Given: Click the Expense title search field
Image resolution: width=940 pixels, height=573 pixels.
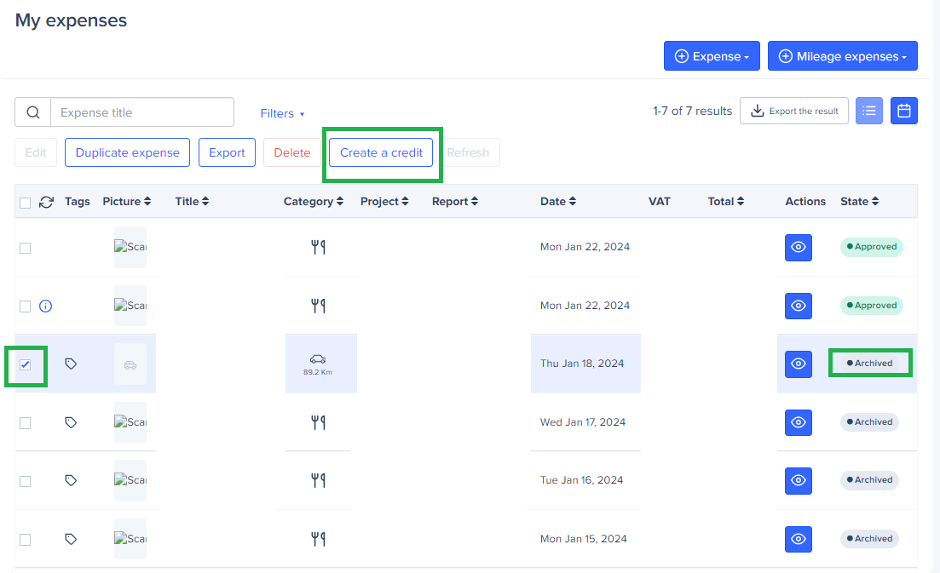Looking at the screenshot, I should 141,112.
